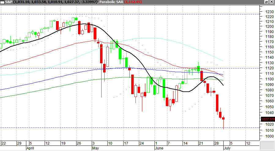
Task: Click the gray corner box below price axis
Action: coord(267,145)
